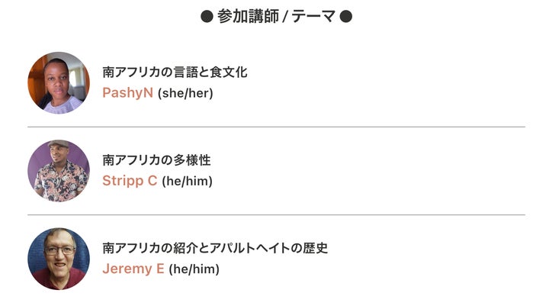Viewport: 549px width, 306px height.
Task: Visit Jeremy E's name link
Action: (133, 269)
